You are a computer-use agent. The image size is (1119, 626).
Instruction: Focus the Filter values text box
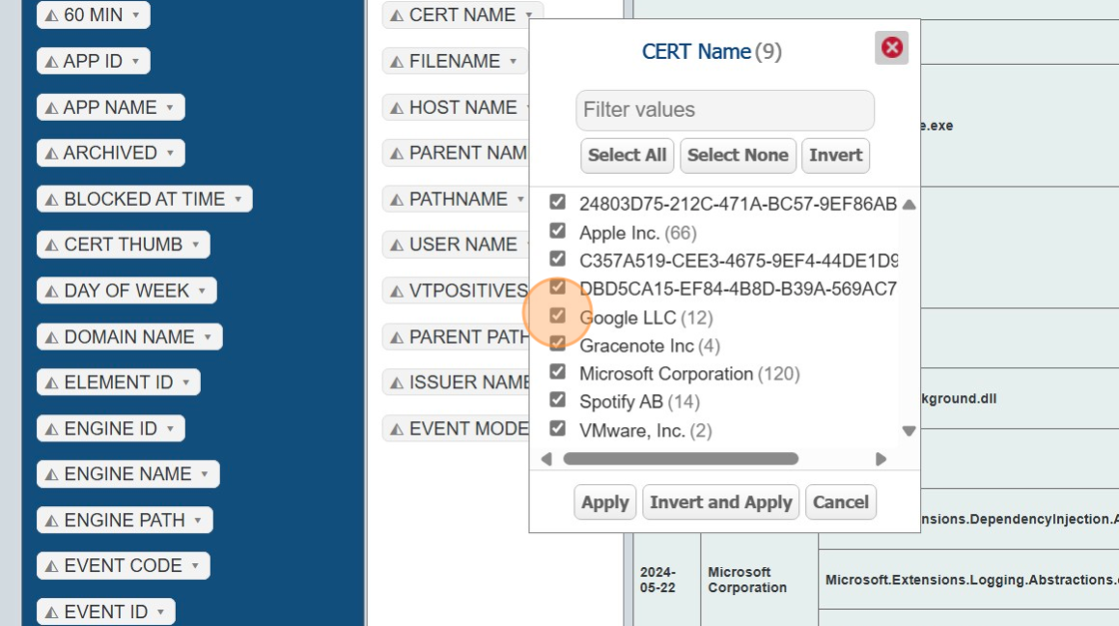point(724,110)
